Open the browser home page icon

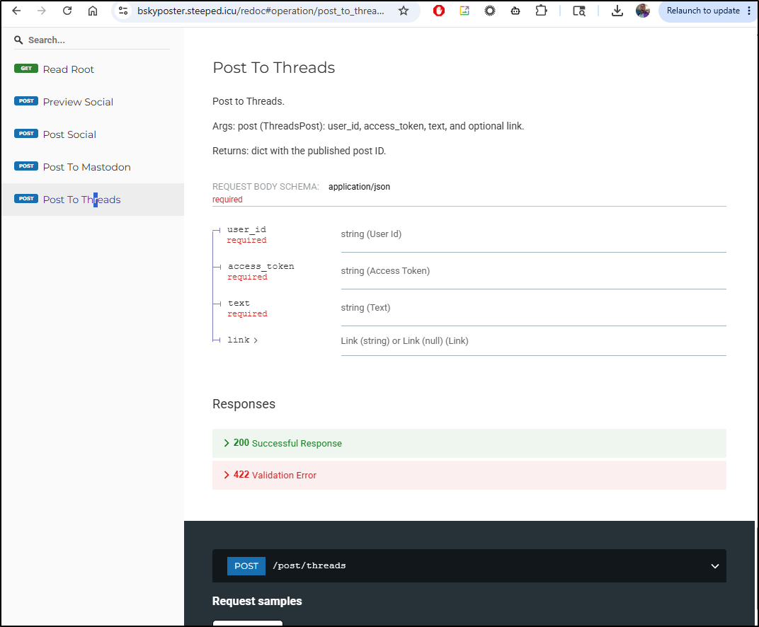click(x=93, y=11)
